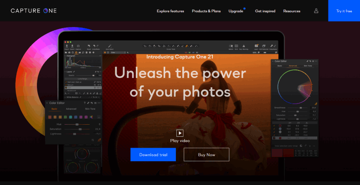Click the Smoothness slider
The image size is (360, 185).
point(298,108)
